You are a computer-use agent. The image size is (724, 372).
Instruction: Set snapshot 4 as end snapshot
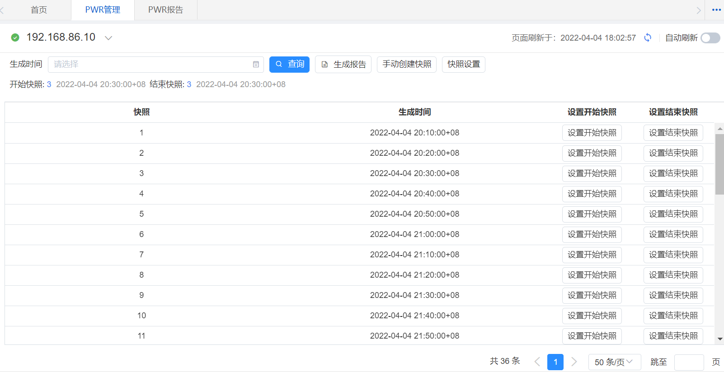673,194
